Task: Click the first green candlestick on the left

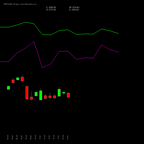Action: coord(8,88)
